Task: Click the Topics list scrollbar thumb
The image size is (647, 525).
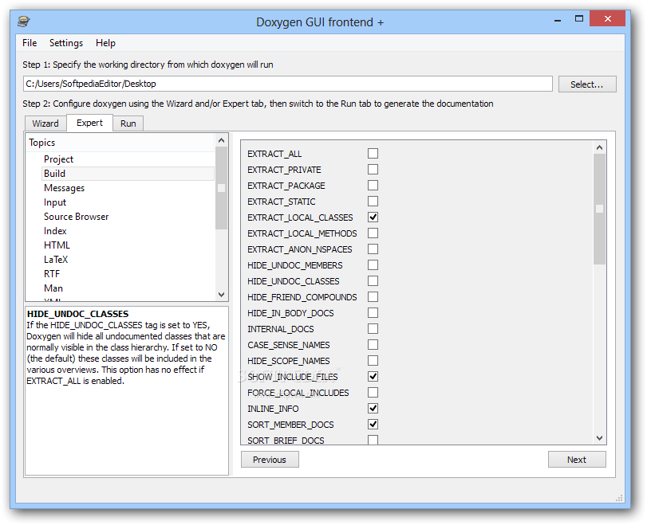Action: click(221, 188)
